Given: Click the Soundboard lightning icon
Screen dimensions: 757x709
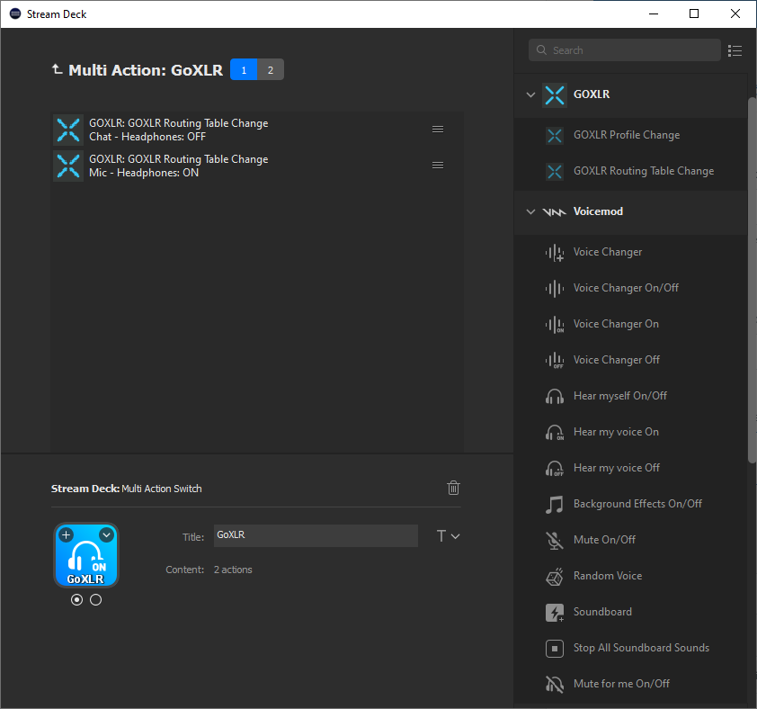Looking at the screenshot, I should click(x=555, y=613).
